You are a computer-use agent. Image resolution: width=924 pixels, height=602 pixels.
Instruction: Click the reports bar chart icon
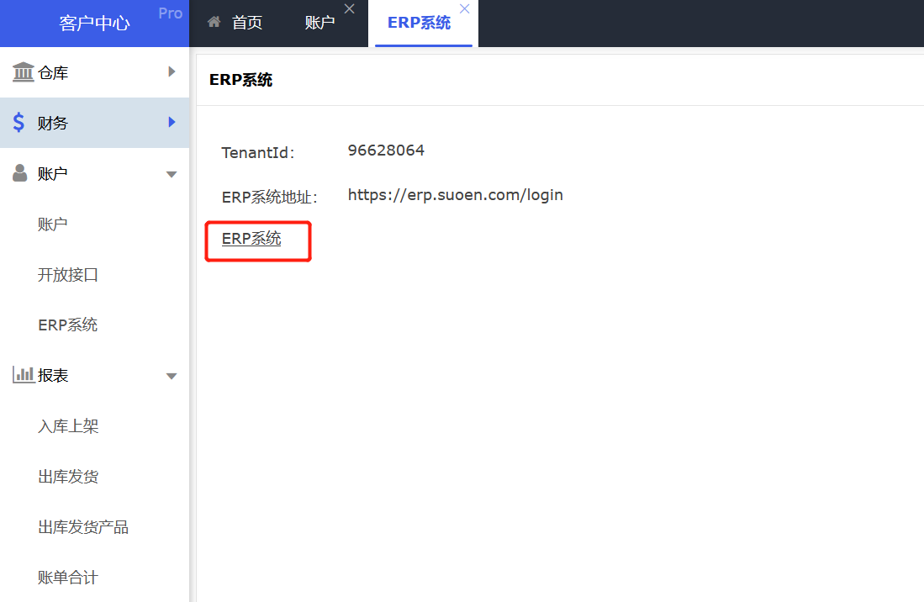point(23,375)
